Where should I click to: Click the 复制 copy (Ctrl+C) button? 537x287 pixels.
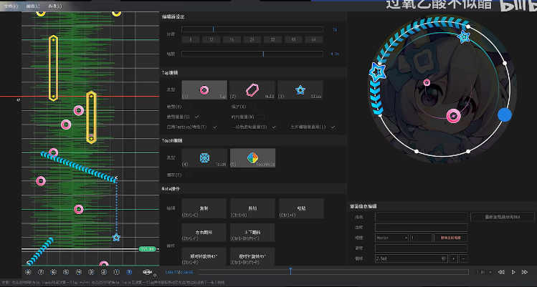click(x=204, y=208)
